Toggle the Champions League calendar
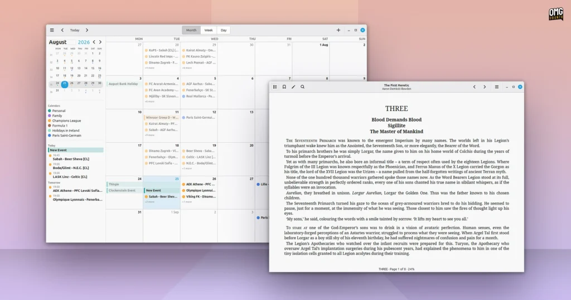 pyautogui.click(x=65, y=120)
